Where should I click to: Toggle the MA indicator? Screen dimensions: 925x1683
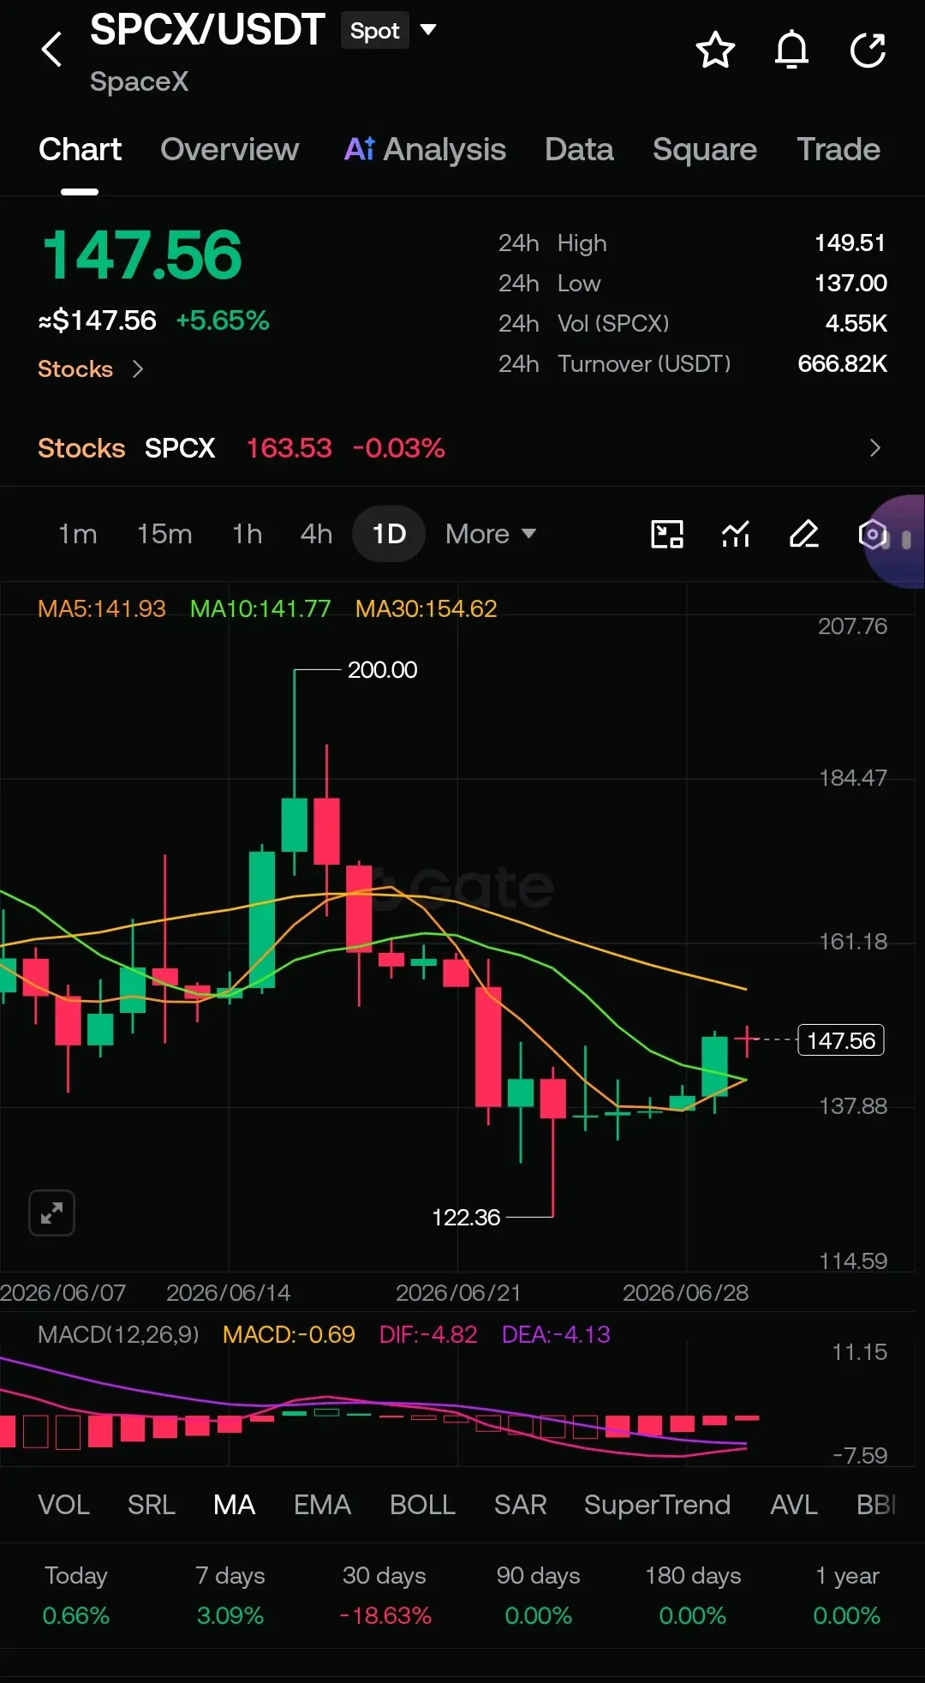[x=234, y=1505]
